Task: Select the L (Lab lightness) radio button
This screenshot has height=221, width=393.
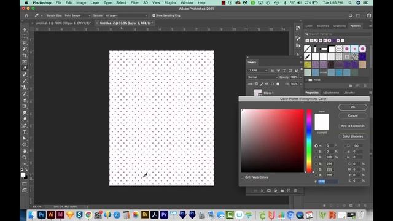Action: click(x=344, y=146)
